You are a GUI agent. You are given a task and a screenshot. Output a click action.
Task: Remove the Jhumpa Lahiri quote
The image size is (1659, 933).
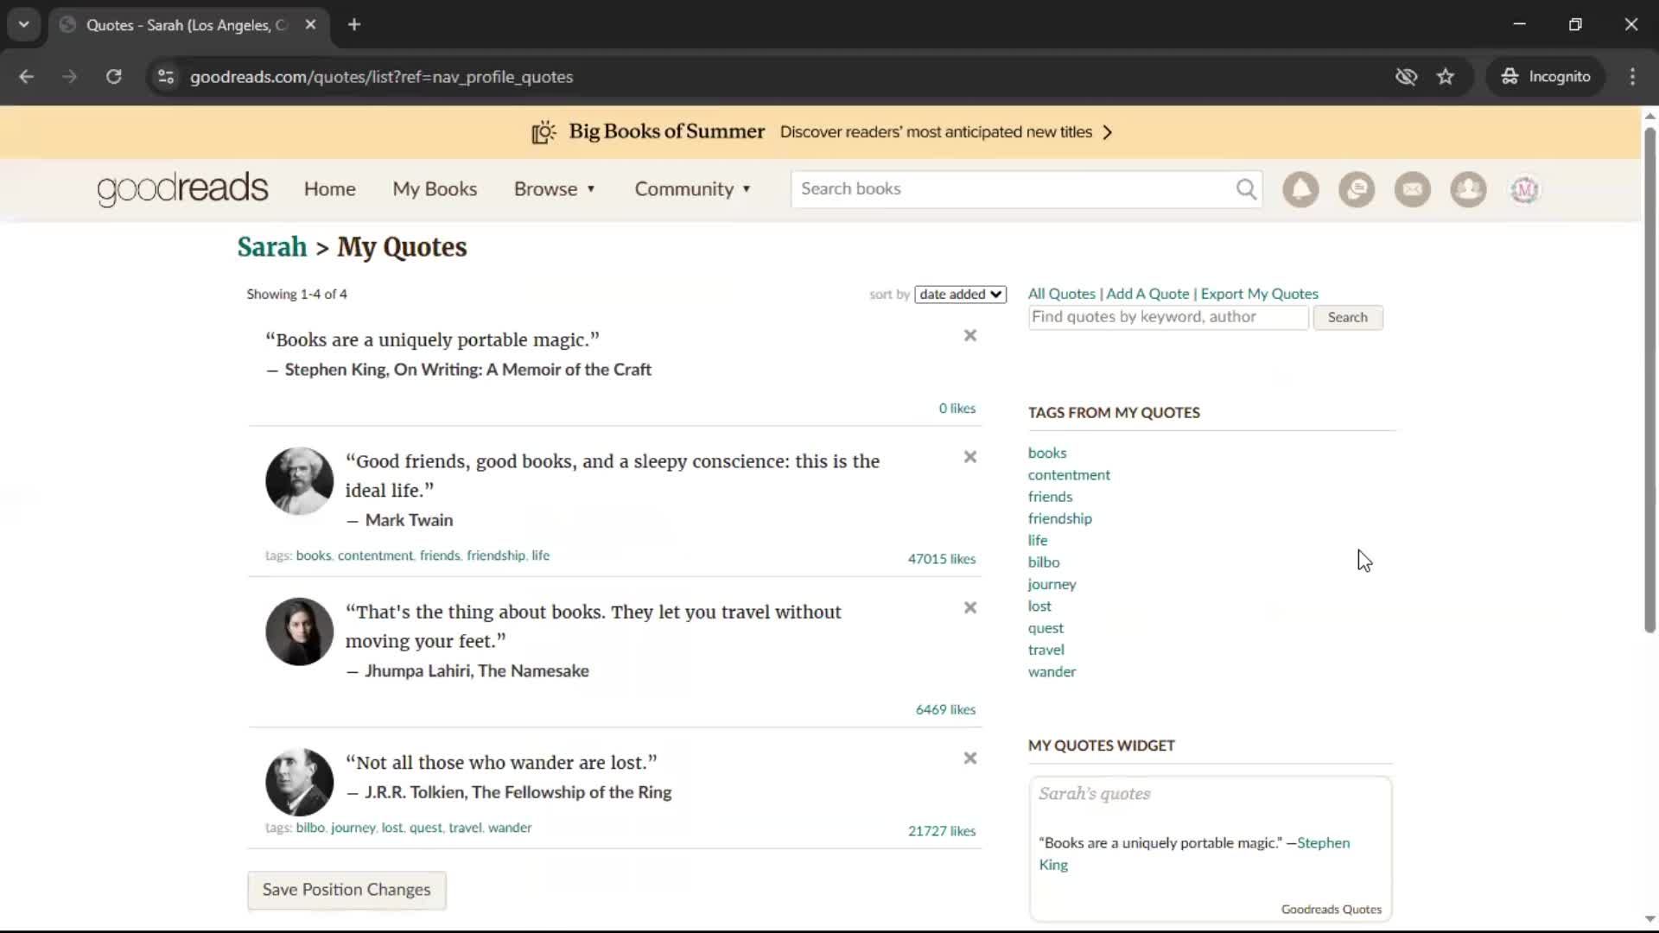pos(970,607)
